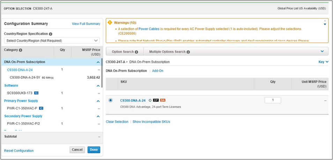Click the info icon beside Category header
Image resolution: width=333 pixels, height=160 pixels.
coord(20,50)
